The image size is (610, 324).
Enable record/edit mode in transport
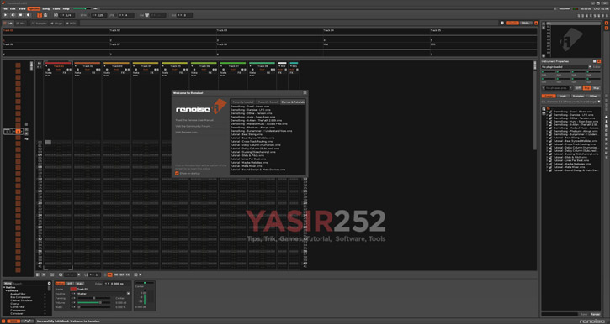click(x=29, y=15)
